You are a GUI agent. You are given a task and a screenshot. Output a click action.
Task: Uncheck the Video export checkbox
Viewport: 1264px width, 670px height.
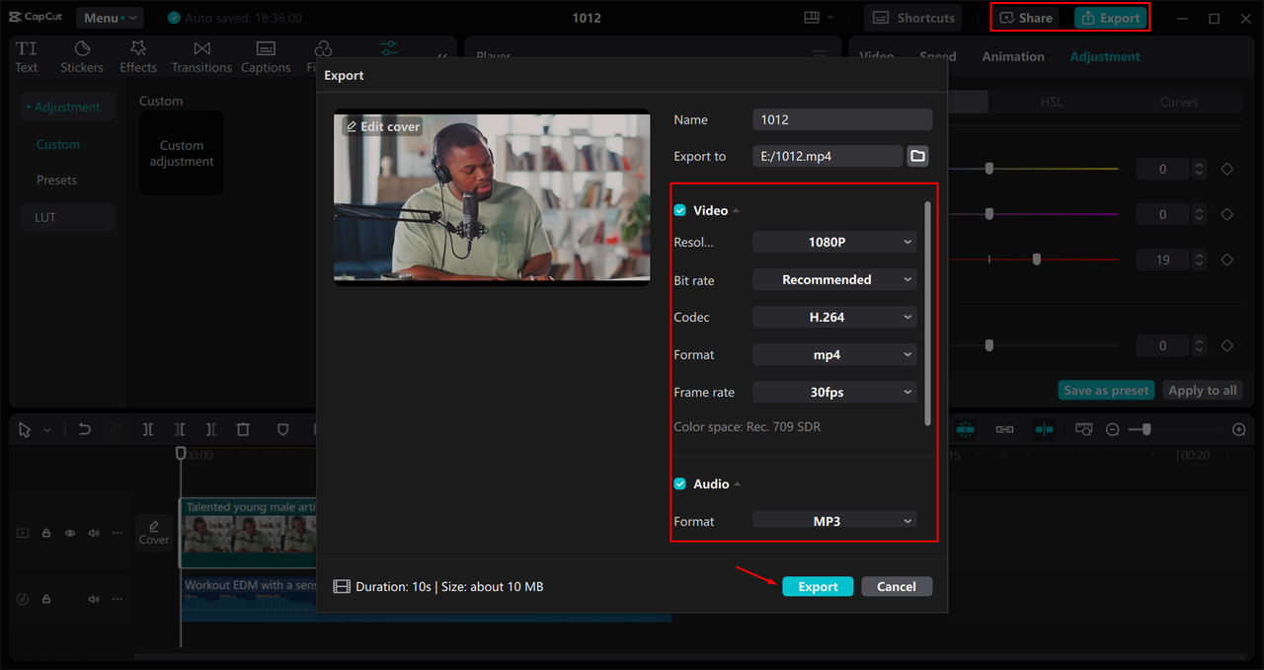click(679, 210)
